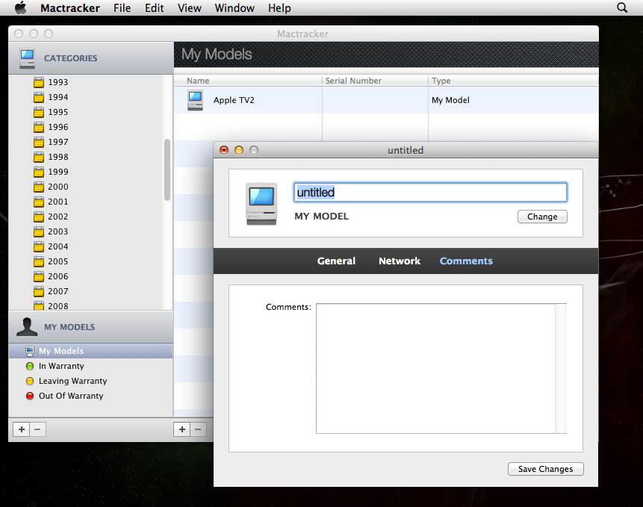
Task: Click the Spotlight search icon
Action: (x=622, y=7)
